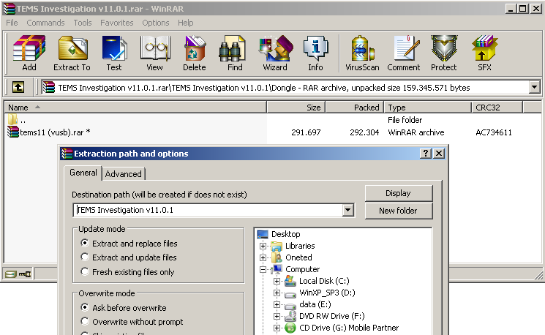Image resolution: width=545 pixels, height=335 pixels.
Task: Switch to the General tab
Action: 83,173
